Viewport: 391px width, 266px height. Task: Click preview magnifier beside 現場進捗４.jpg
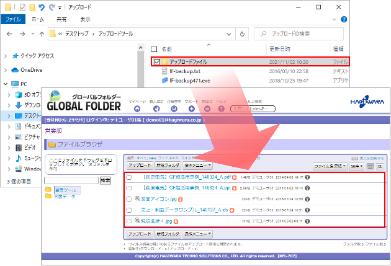137,220
